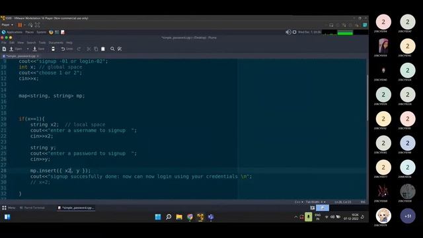The width and height of the screenshot is (423, 238).
Task: Open the Help menu
Action: coord(69,42)
